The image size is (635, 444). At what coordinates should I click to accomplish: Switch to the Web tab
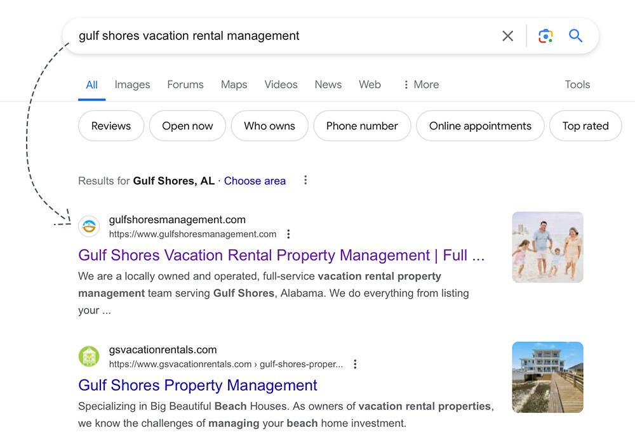click(x=370, y=84)
